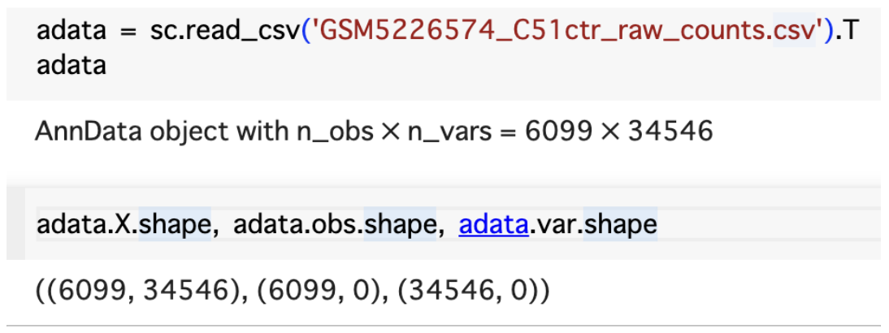Click .var.shape after the adata link
Viewport: 889px width, 333px height.
point(593,224)
